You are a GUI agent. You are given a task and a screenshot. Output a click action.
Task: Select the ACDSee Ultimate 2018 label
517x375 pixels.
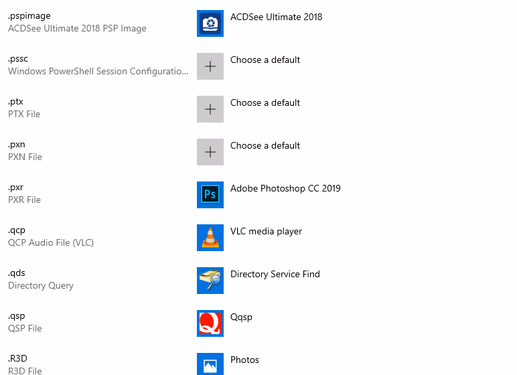[x=276, y=17]
